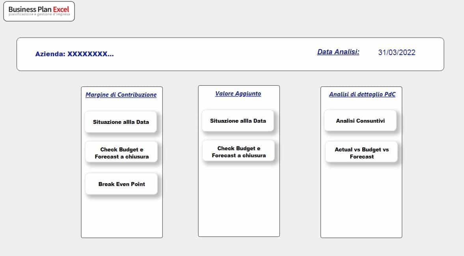
Task: Open Check Budget e Forecast under Valore Aggiunto
Action: tap(239, 152)
